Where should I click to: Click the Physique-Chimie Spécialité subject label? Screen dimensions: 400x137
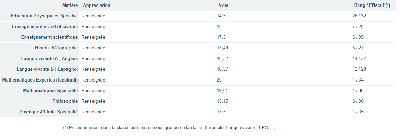tap(48, 112)
